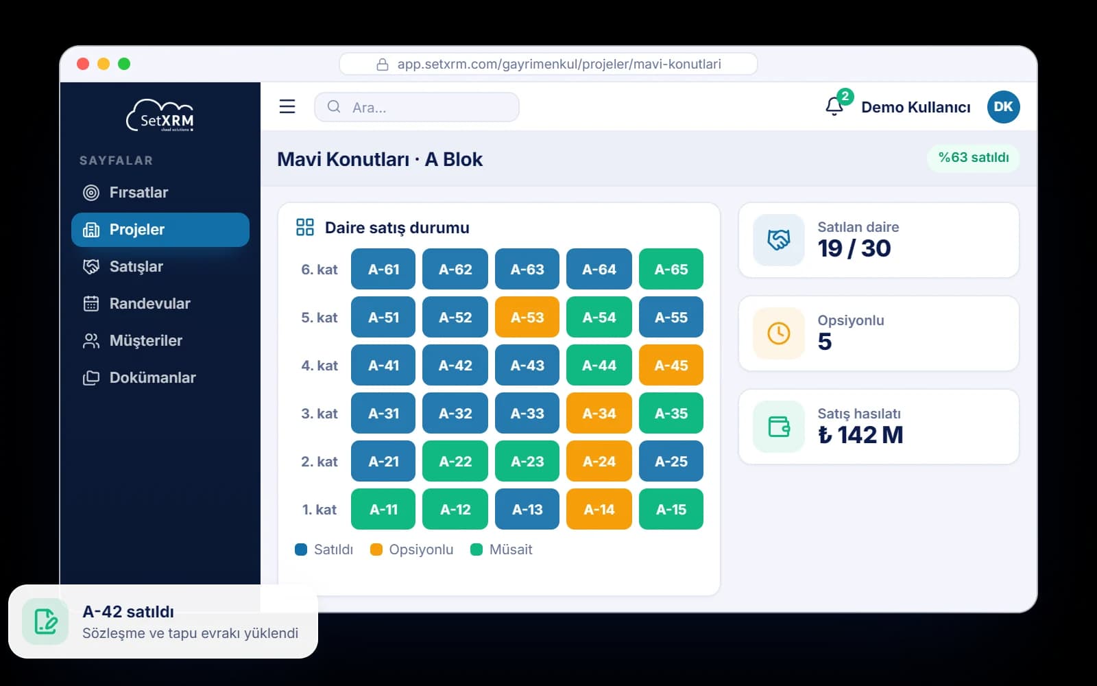Click the wallet icon on Satış hasılatı card

[x=778, y=427]
